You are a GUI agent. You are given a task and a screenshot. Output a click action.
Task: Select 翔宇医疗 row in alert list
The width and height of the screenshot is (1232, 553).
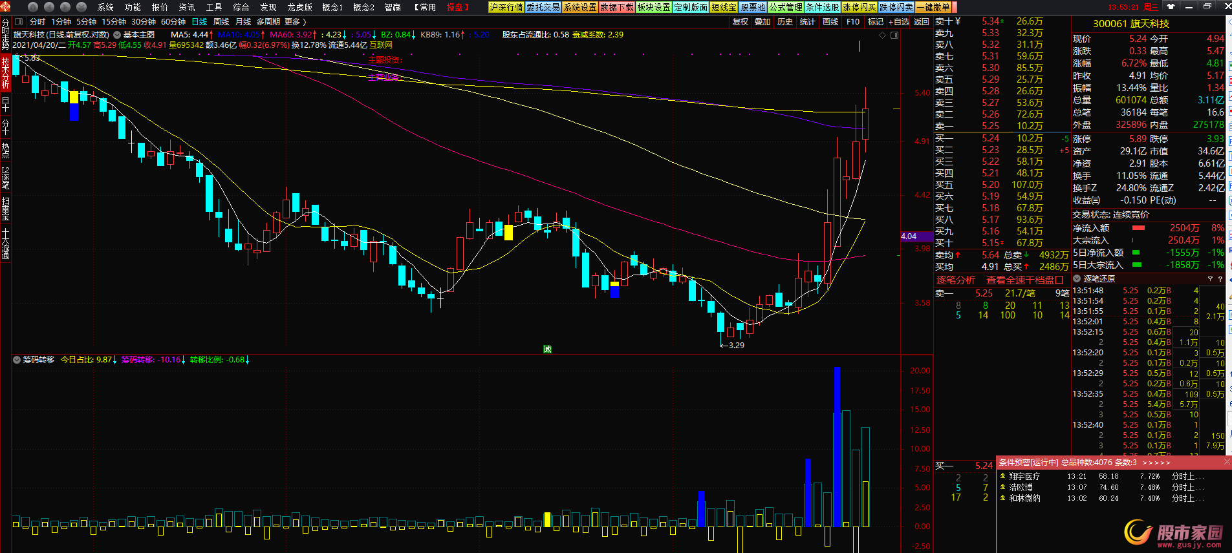click(x=1024, y=477)
